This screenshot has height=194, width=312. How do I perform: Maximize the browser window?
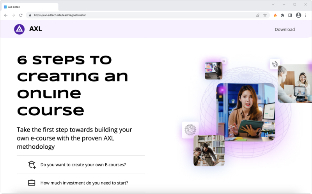[x=295, y=4]
